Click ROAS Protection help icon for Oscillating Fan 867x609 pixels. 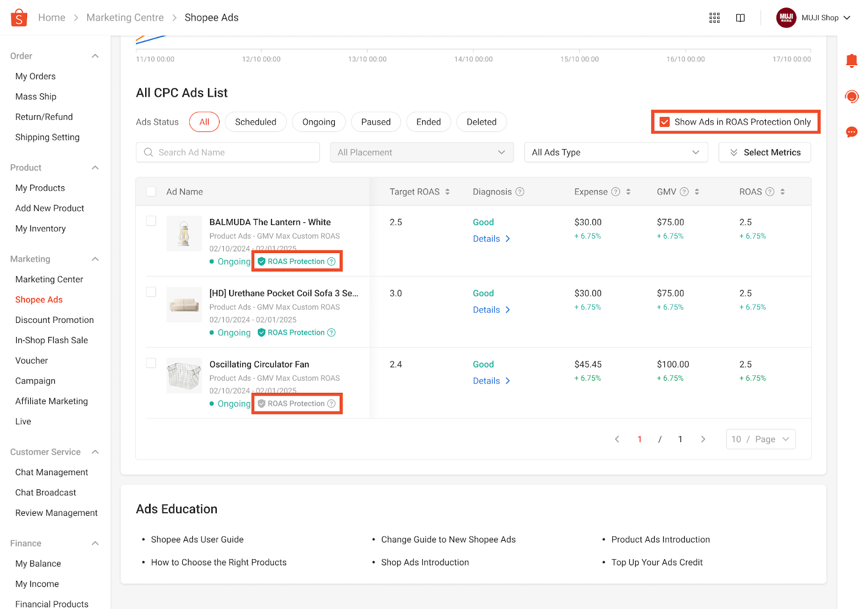click(x=332, y=404)
